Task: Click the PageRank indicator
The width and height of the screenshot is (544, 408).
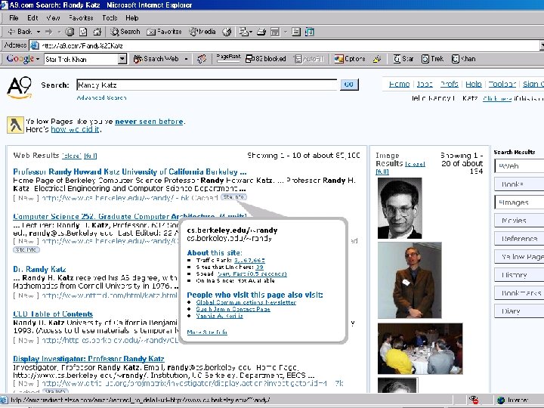Action: pos(228,58)
